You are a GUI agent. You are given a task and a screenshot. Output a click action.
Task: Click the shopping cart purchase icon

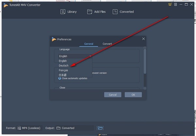click(x=170, y=4)
